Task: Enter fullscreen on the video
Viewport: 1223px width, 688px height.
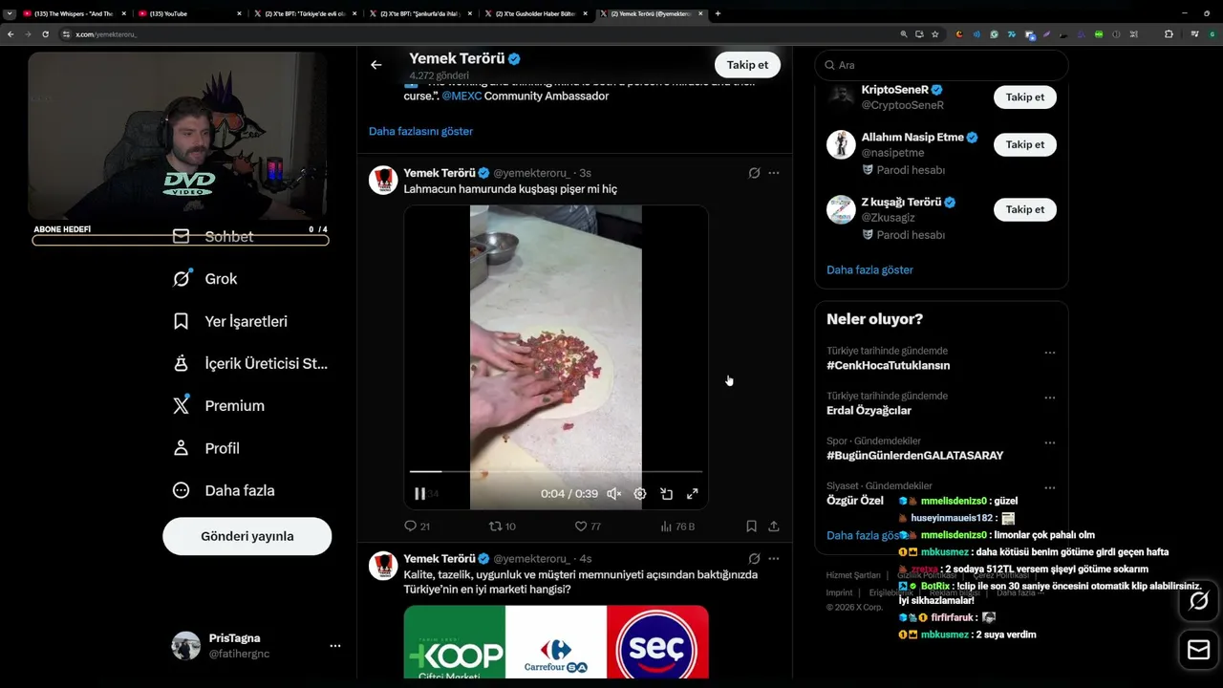Action: point(692,494)
